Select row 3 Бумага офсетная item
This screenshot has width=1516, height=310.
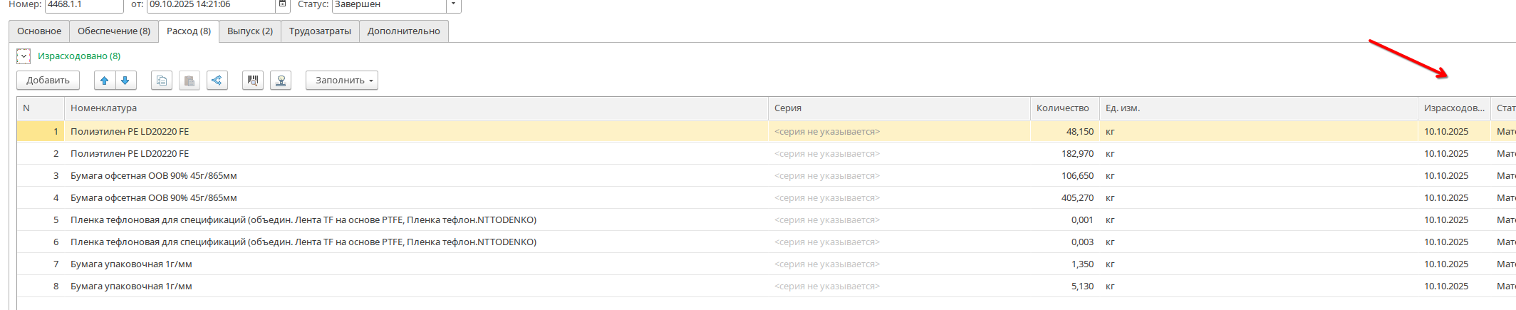154,176
